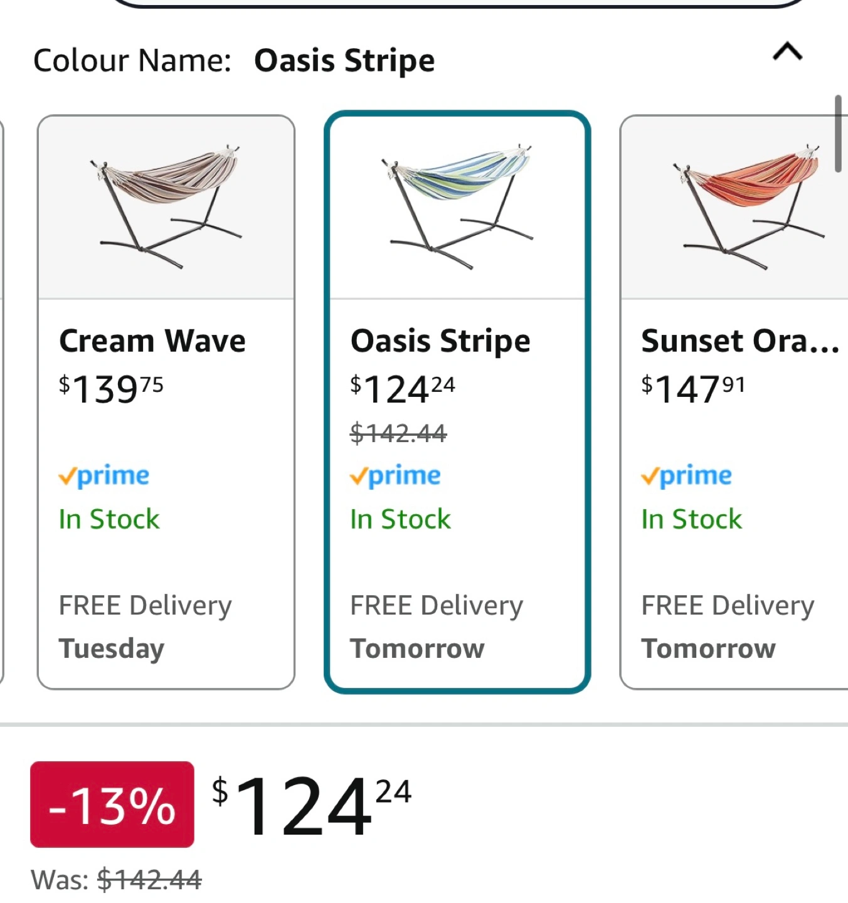Click FREE Delivery Tuesday in Cream Wave card
Viewport: 848px width, 903px height.
click(x=146, y=627)
